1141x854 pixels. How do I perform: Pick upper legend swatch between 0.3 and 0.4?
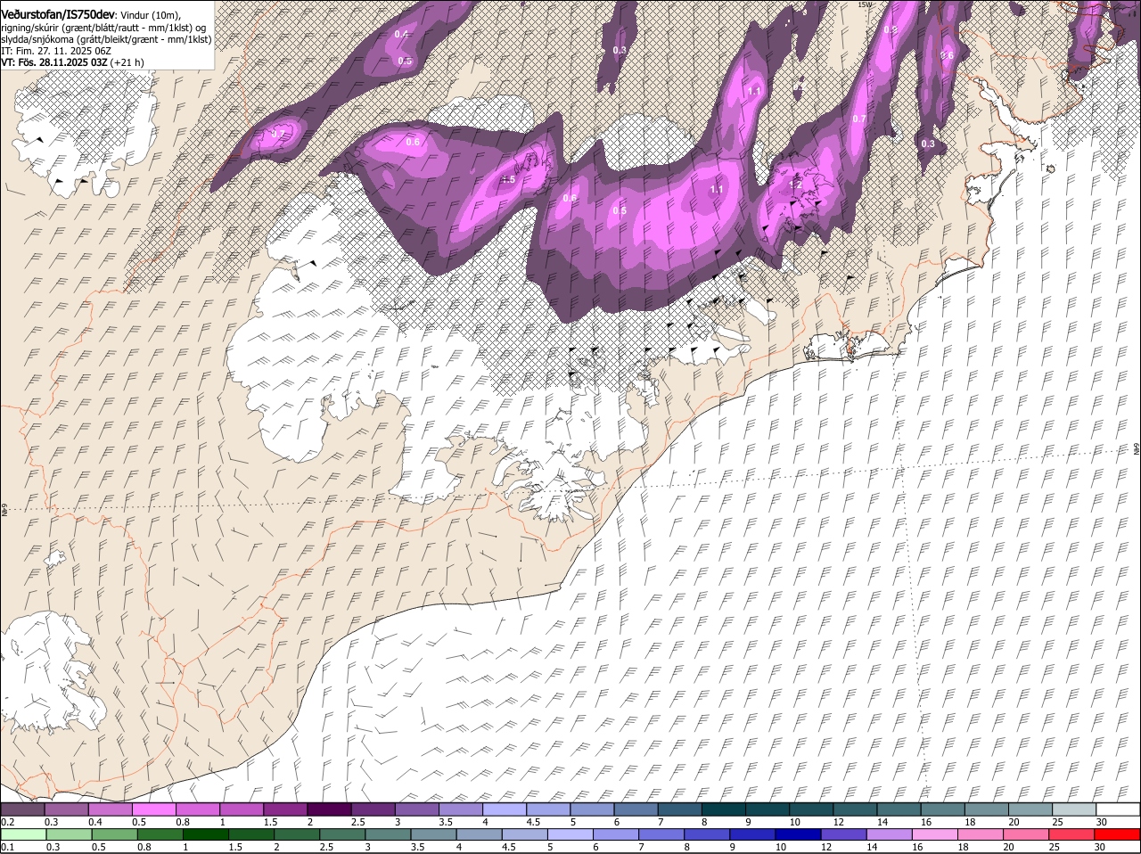[67, 809]
